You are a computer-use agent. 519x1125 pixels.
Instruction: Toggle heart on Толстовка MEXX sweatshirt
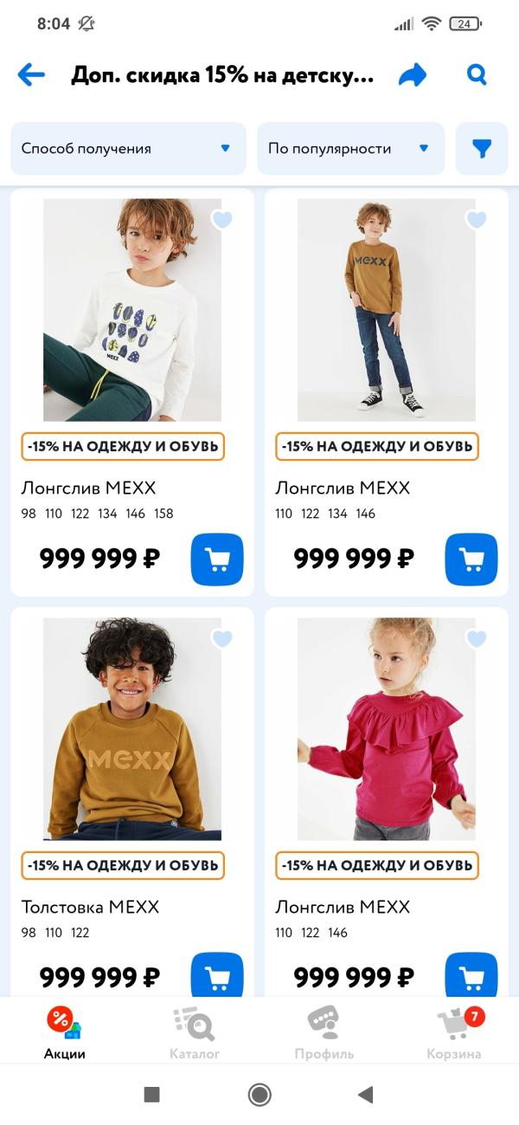tap(222, 639)
